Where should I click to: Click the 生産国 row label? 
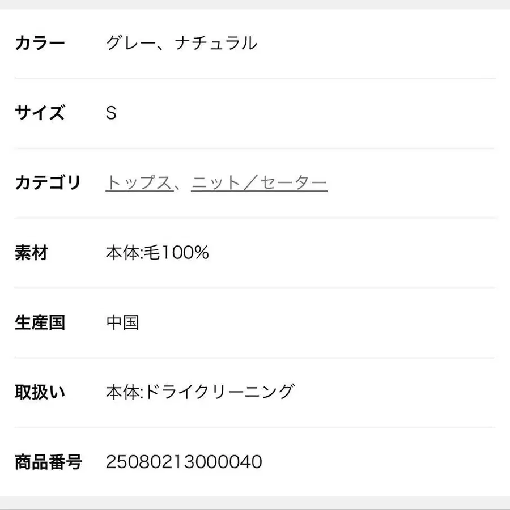pos(40,322)
